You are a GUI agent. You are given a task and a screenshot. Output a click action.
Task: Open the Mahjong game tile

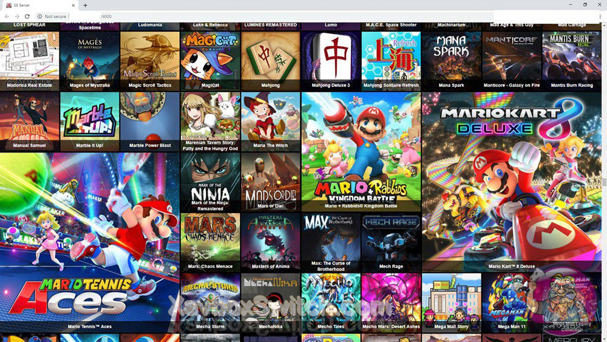coord(271,61)
